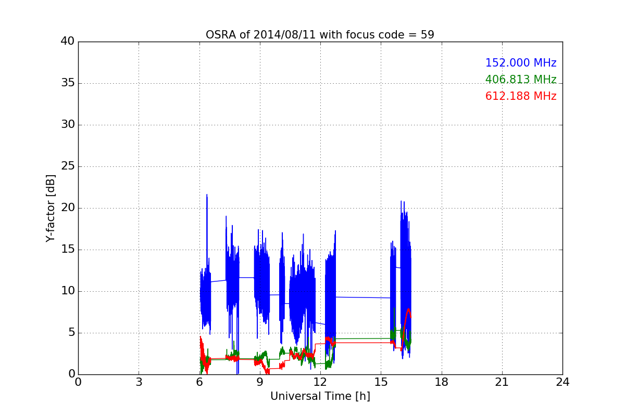This screenshot has width=625, height=416.
Task: Click the x-axis tick label '21'
Action: (502, 382)
